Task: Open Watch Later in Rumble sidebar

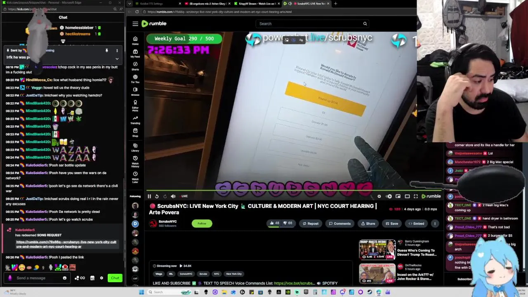Action: tap(135, 177)
